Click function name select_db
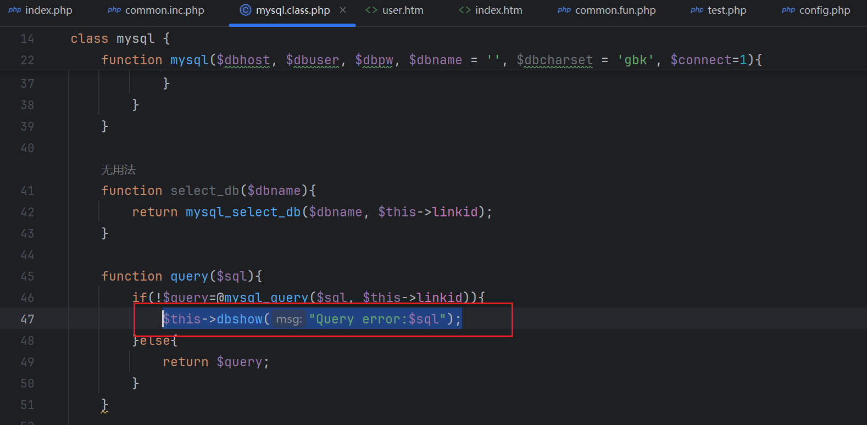 [x=205, y=191]
